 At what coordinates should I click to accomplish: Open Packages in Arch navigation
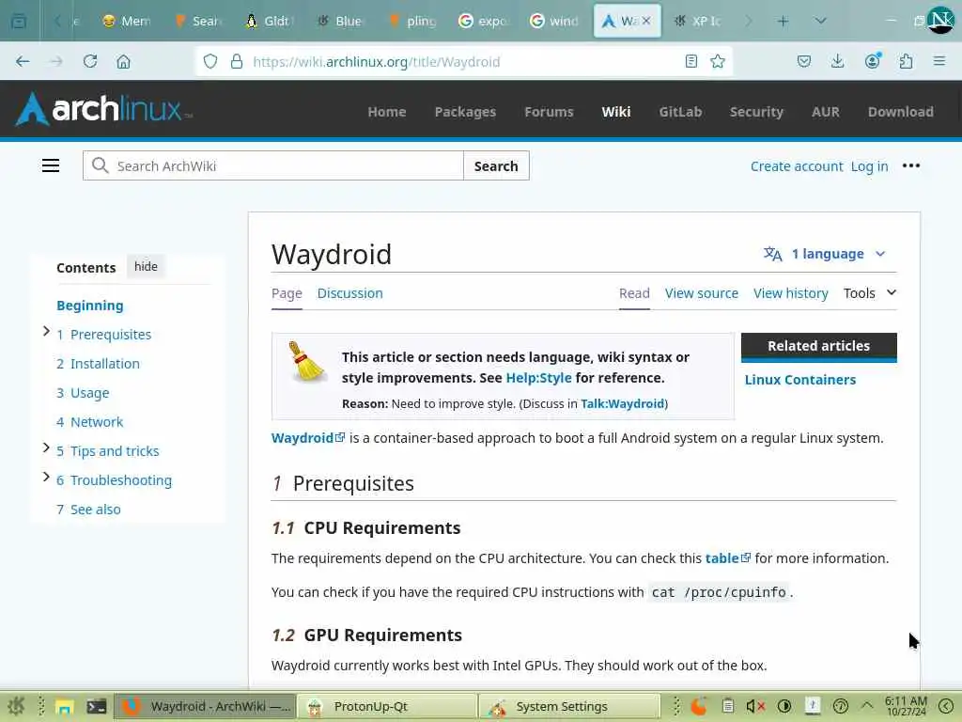465,112
